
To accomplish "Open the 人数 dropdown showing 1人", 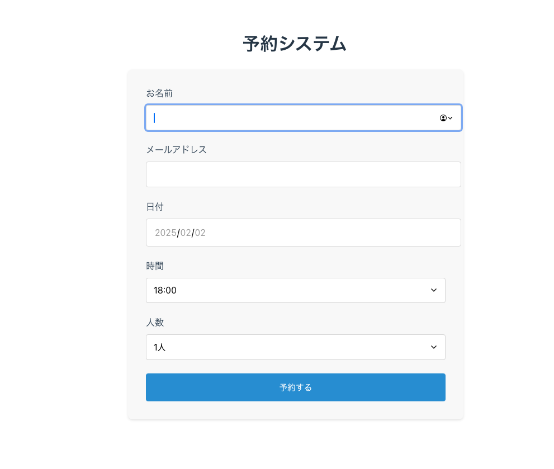I will click(x=296, y=347).
